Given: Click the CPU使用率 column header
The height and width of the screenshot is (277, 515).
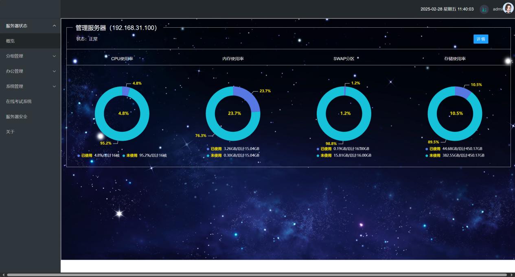Looking at the screenshot, I should [122, 59].
